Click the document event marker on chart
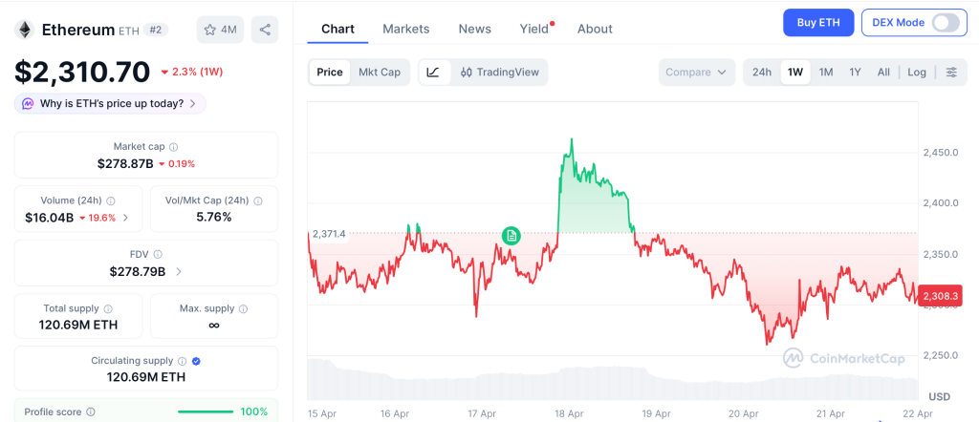 [x=511, y=235]
